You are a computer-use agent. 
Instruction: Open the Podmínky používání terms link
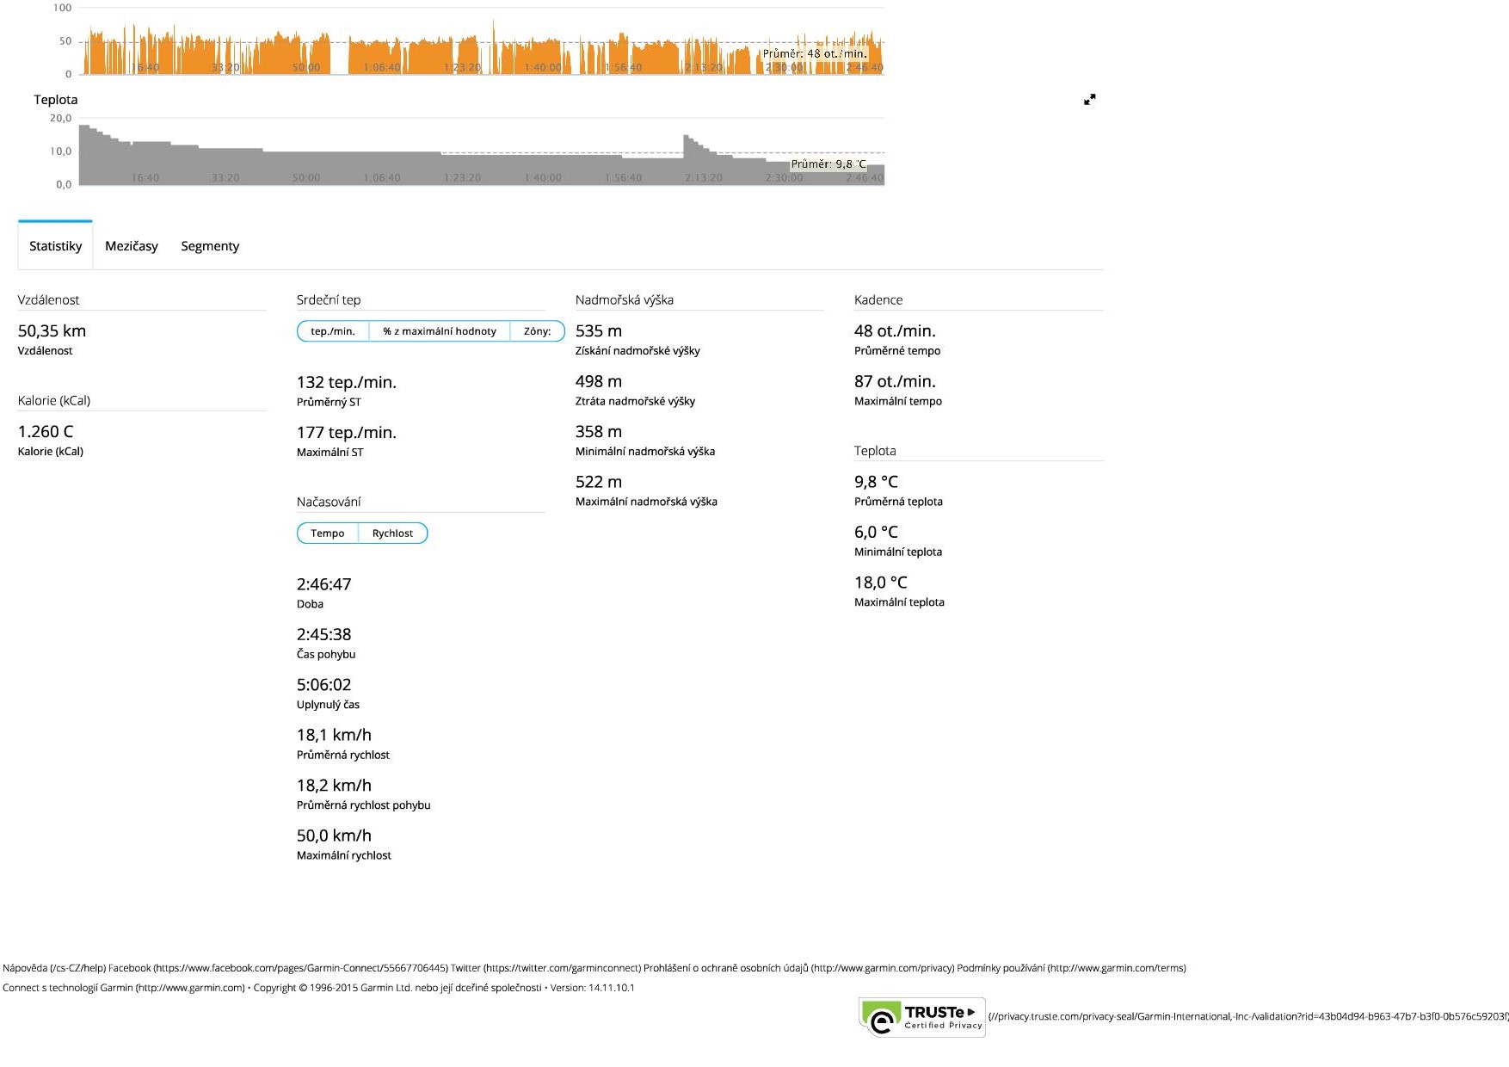[1070, 968]
